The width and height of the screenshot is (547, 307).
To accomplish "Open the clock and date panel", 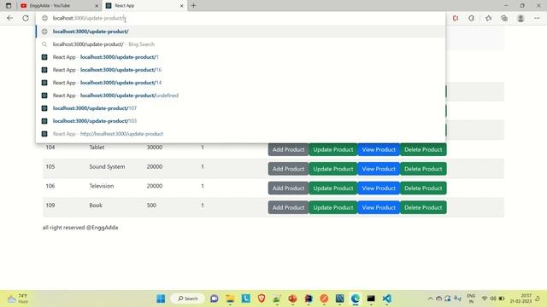I will click(x=521, y=298).
